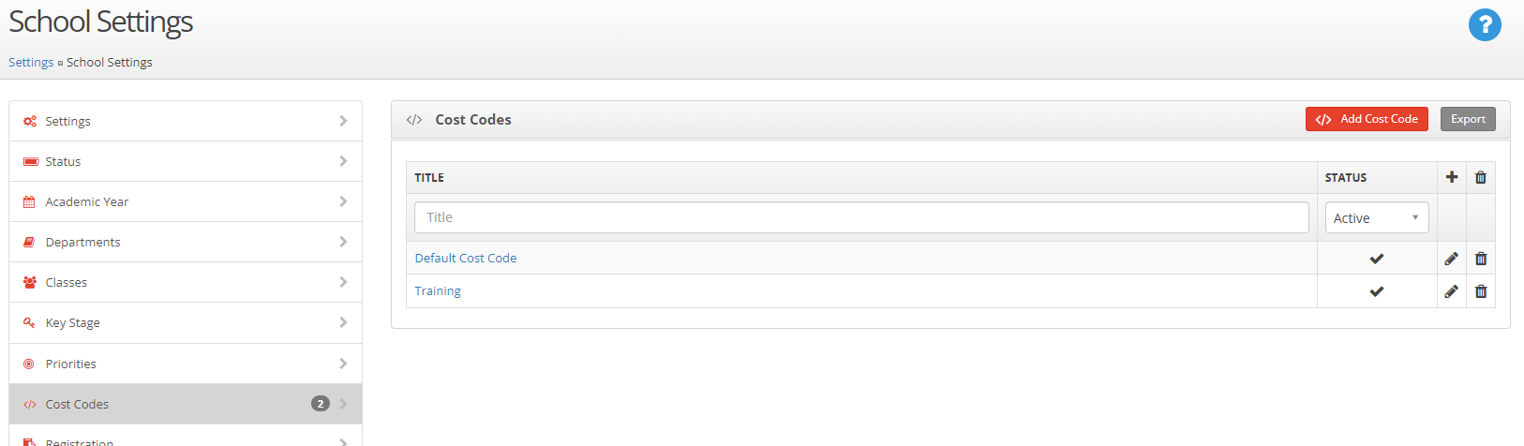Screen dimensions: 1524x446
Task: Click the Settings gears icon in sidebar
Action: click(x=30, y=121)
